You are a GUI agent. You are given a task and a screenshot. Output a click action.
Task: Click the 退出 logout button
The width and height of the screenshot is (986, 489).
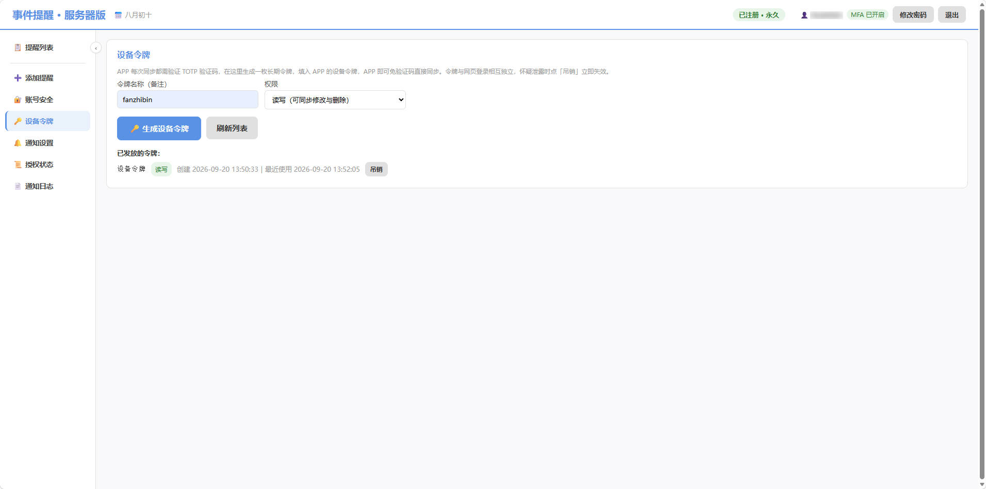951,15
